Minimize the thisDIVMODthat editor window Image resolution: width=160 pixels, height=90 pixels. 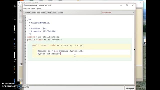pos(121,5)
